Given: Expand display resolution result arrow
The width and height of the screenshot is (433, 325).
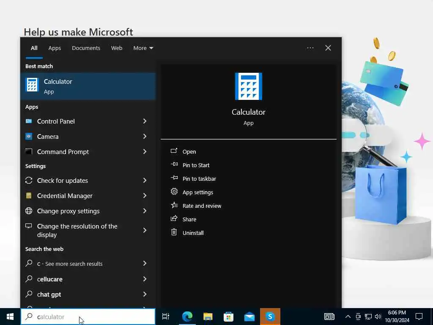Looking at the screenshot, I should [145, 230].
